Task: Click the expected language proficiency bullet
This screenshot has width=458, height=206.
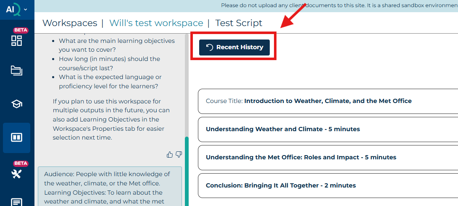Action: [110, 82]
